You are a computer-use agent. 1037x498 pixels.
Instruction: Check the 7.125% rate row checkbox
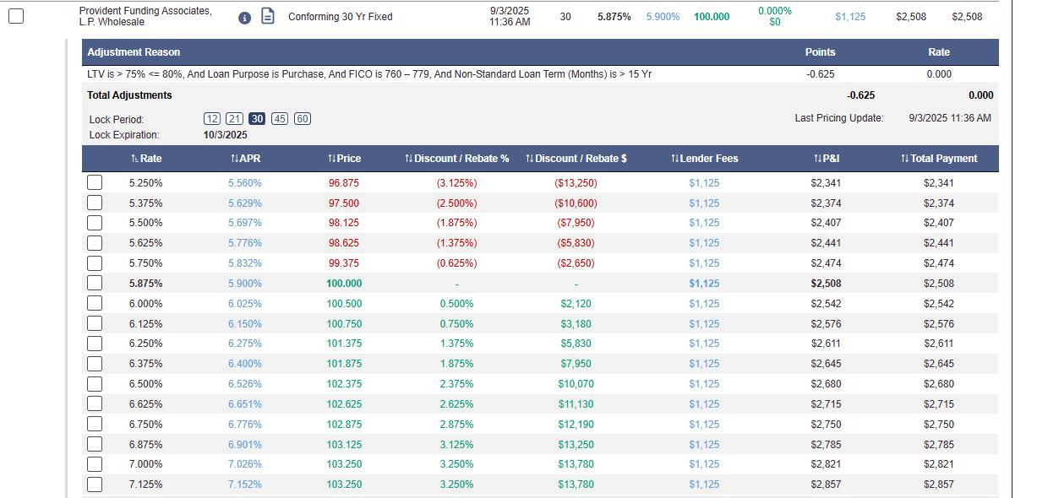[95, 484]
